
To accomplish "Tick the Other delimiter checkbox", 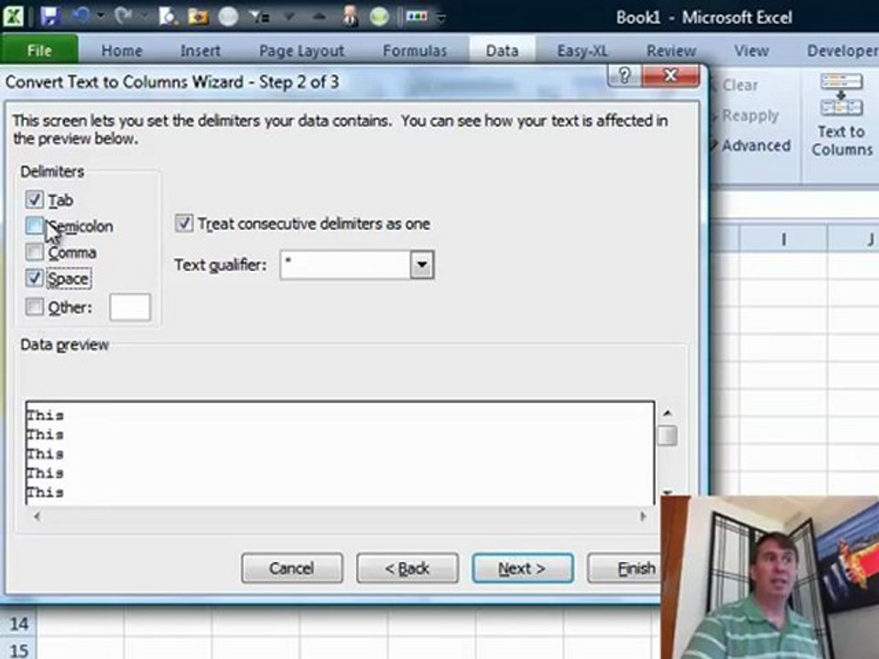I will (x=34, y=307).
